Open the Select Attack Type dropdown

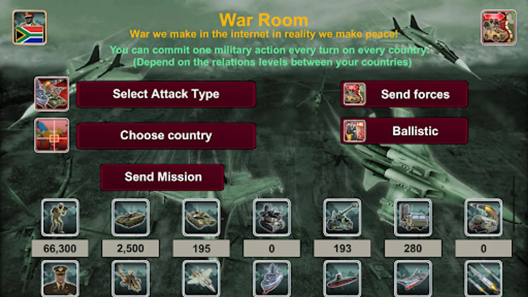coord(166,94)
